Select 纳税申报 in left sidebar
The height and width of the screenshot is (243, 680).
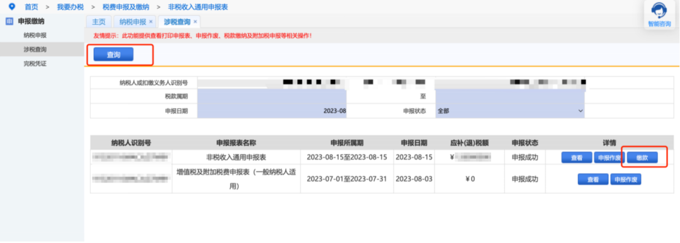[x=35, y=35]
